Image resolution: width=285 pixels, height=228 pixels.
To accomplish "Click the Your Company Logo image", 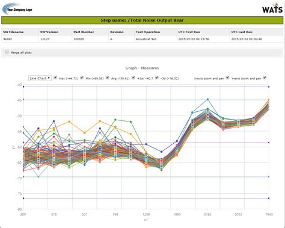I will pos(17,9).
